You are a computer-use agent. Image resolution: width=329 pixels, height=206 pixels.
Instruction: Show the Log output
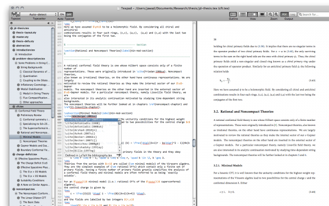(292, 14)
